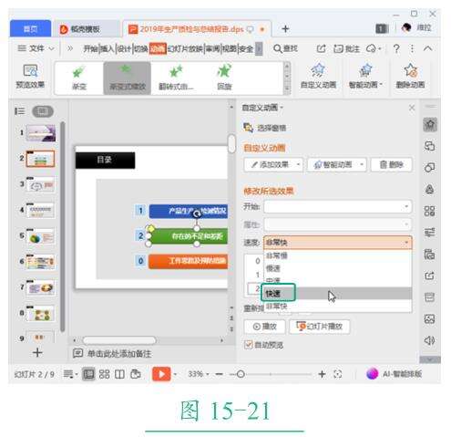Add a new slide with the plus icon

pos(37,352)
